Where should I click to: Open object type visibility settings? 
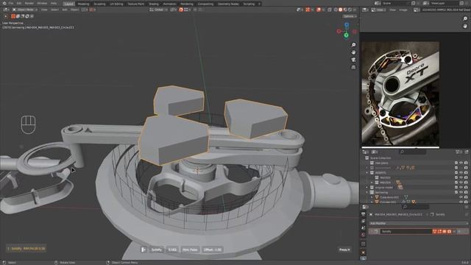tap(300, 10)
